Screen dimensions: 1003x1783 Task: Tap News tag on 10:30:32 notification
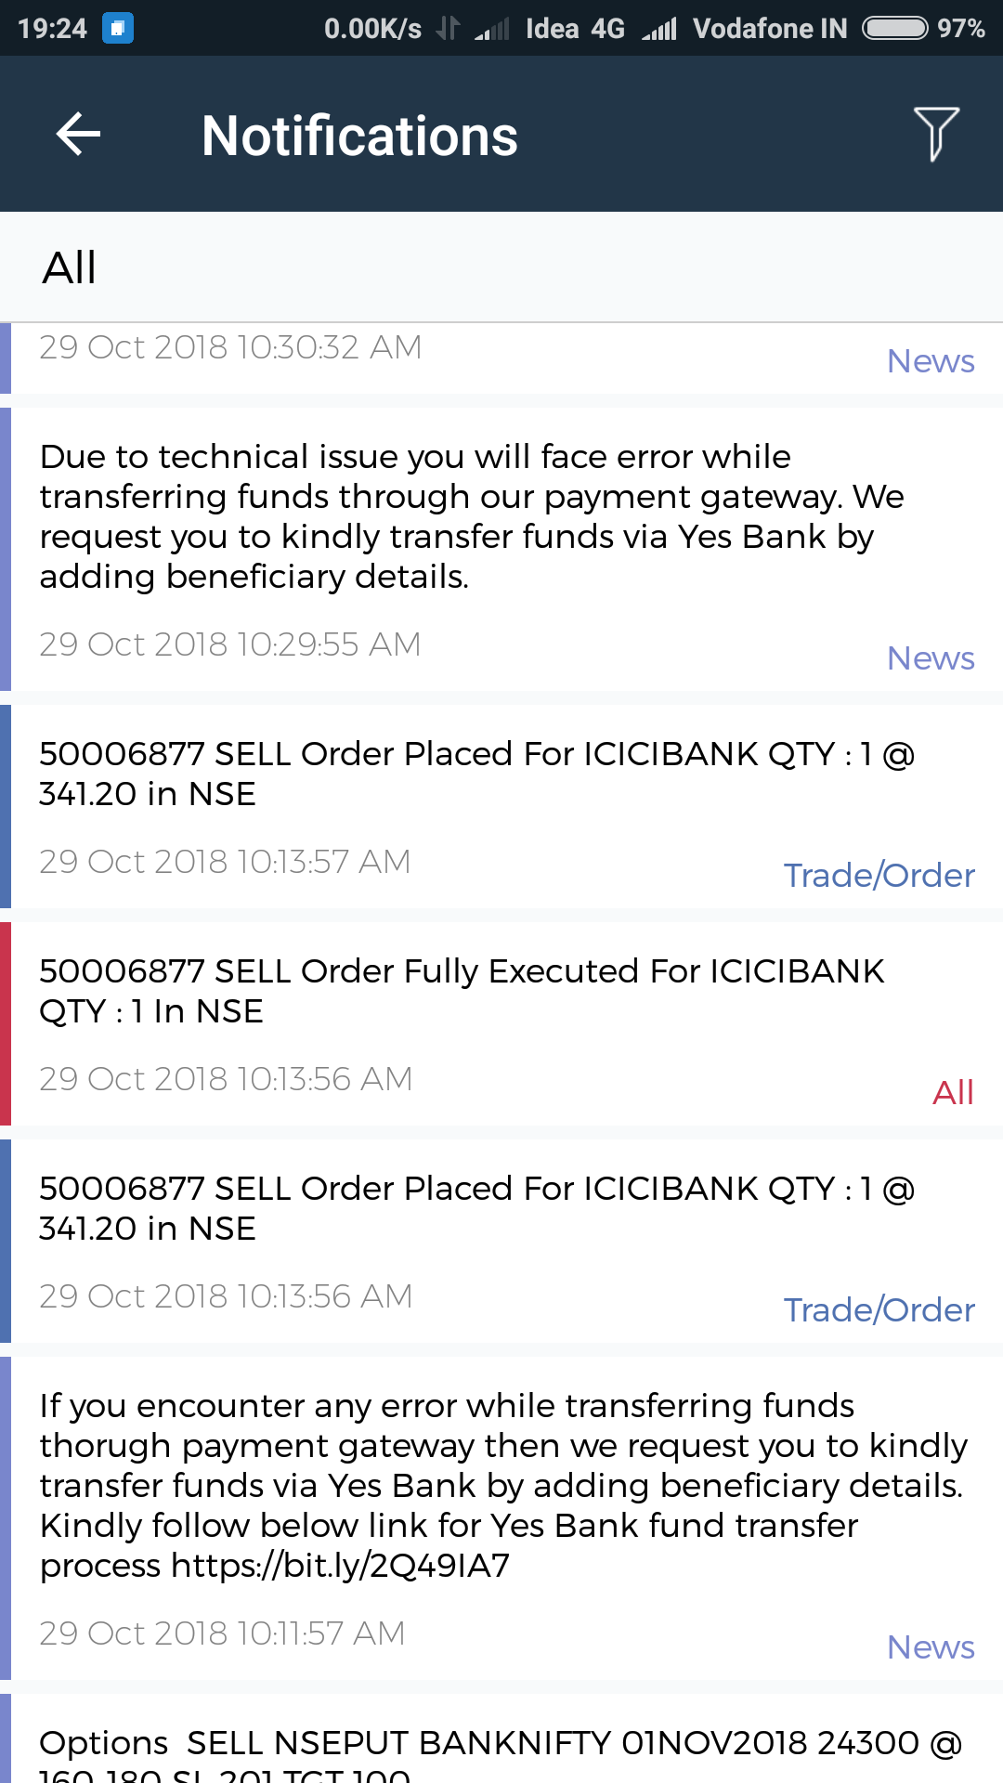pos(931,361)
